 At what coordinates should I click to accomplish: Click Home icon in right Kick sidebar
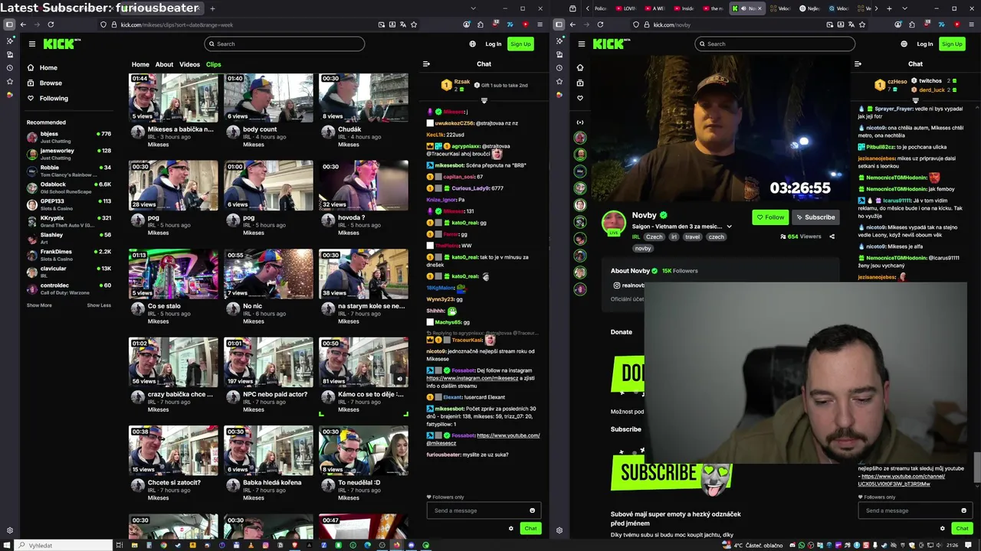[580, 67]
